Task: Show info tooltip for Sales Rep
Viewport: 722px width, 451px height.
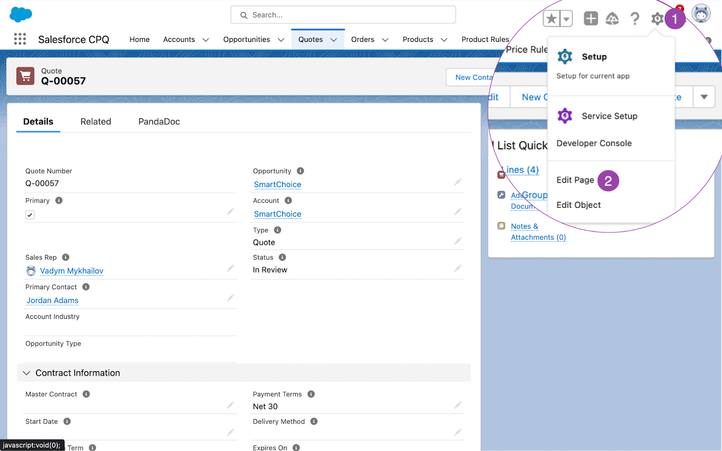Action: click(x=65, y=257)
